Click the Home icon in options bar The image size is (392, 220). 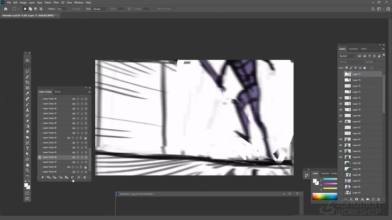[x=6, y=9]
